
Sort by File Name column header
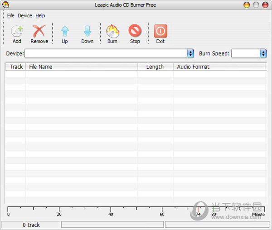click(82, 67)
